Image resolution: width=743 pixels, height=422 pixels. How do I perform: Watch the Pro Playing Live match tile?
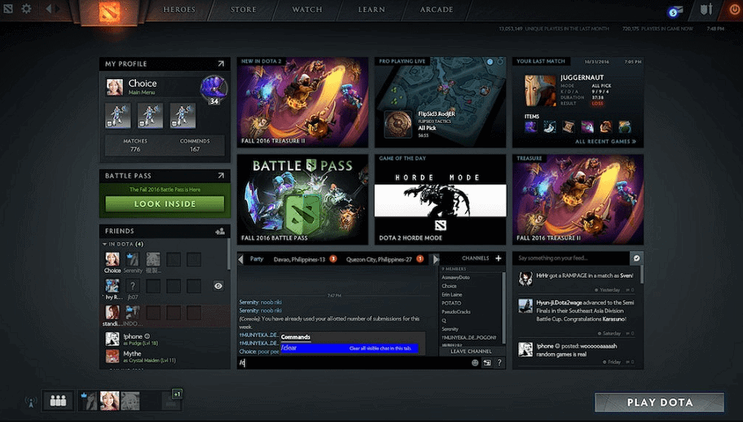coord(440,102)
